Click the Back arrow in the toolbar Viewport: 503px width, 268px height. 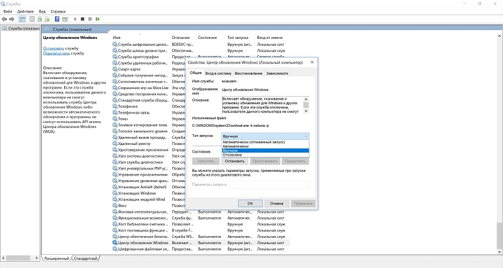click(x=4, y=19)
